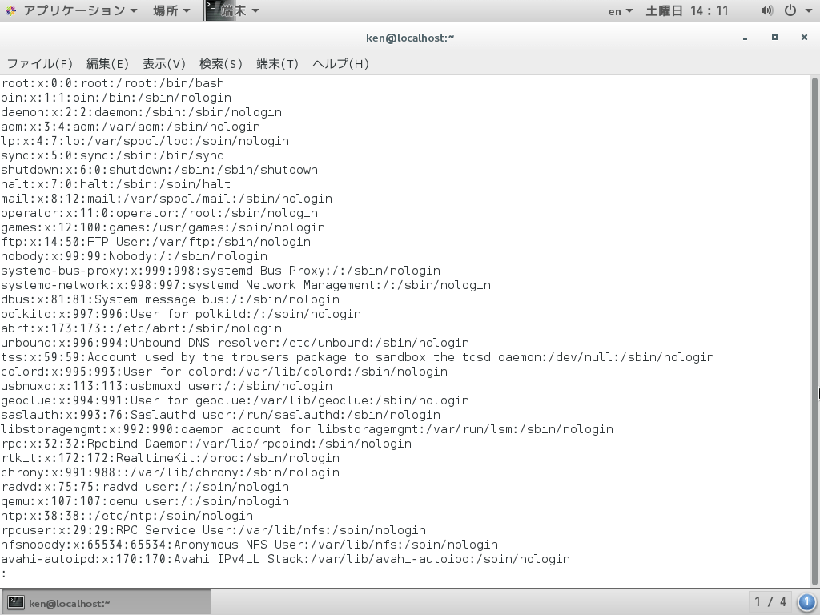Click the terminal vertical scrollbar

click(x=814, y=331)
